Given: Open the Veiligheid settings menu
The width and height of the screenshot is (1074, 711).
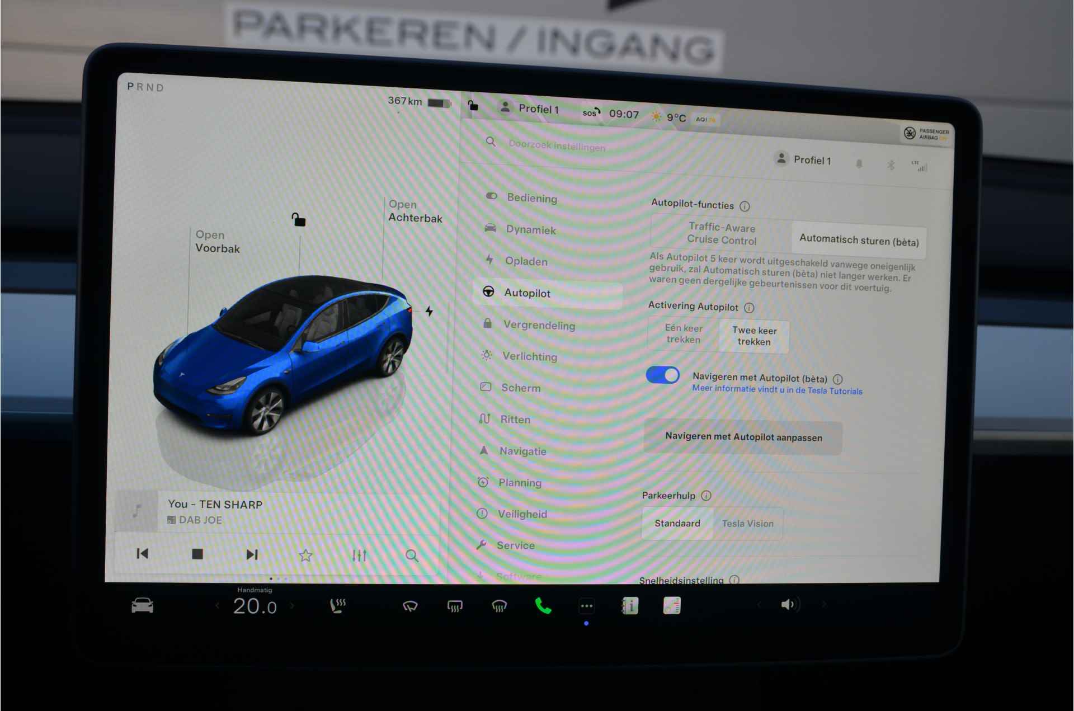Looking at the screenshot, I should point(512,514).
